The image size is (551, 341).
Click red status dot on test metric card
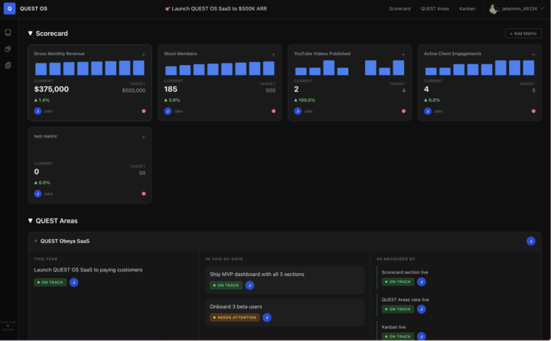[144, 193]
